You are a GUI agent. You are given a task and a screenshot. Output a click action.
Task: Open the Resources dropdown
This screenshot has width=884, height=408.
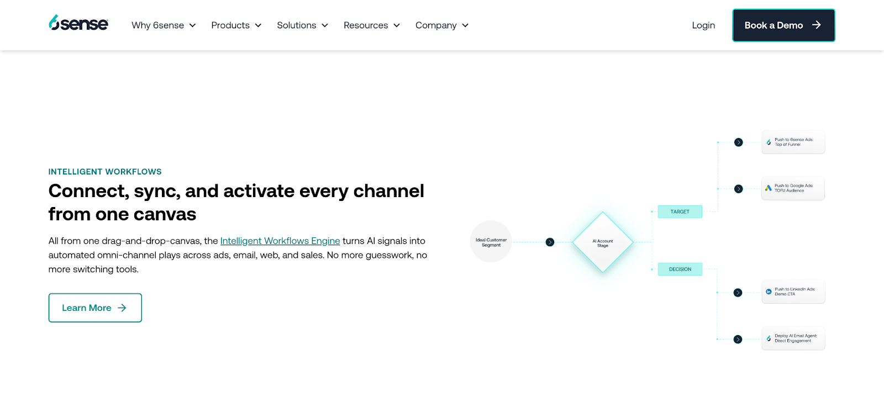click(x=371, y=25)
